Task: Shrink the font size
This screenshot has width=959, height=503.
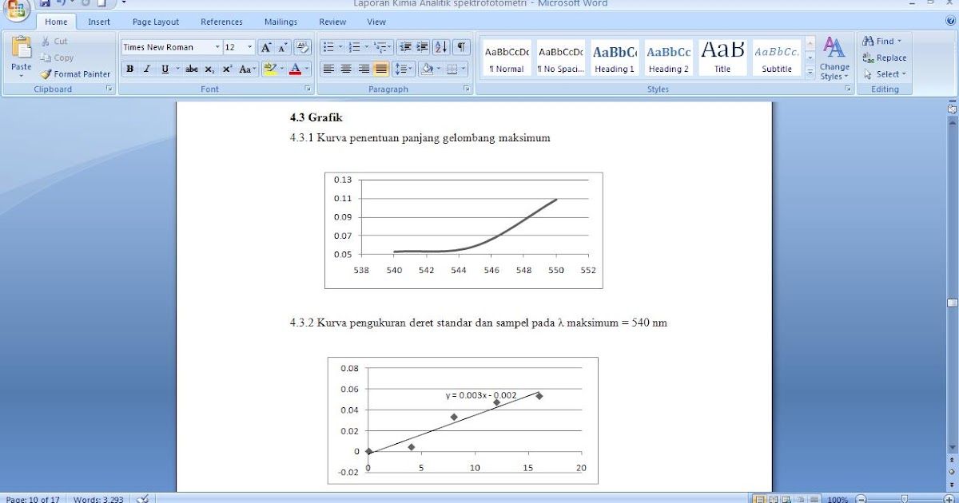Action: point(282,47)
